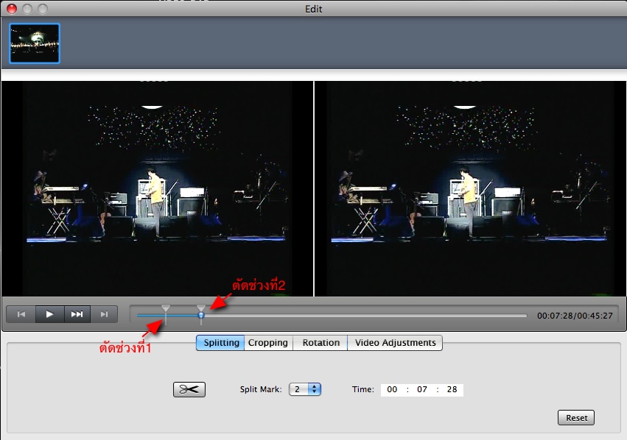Skip to the end of the video
627x440 pixels.
click(104, 314)
